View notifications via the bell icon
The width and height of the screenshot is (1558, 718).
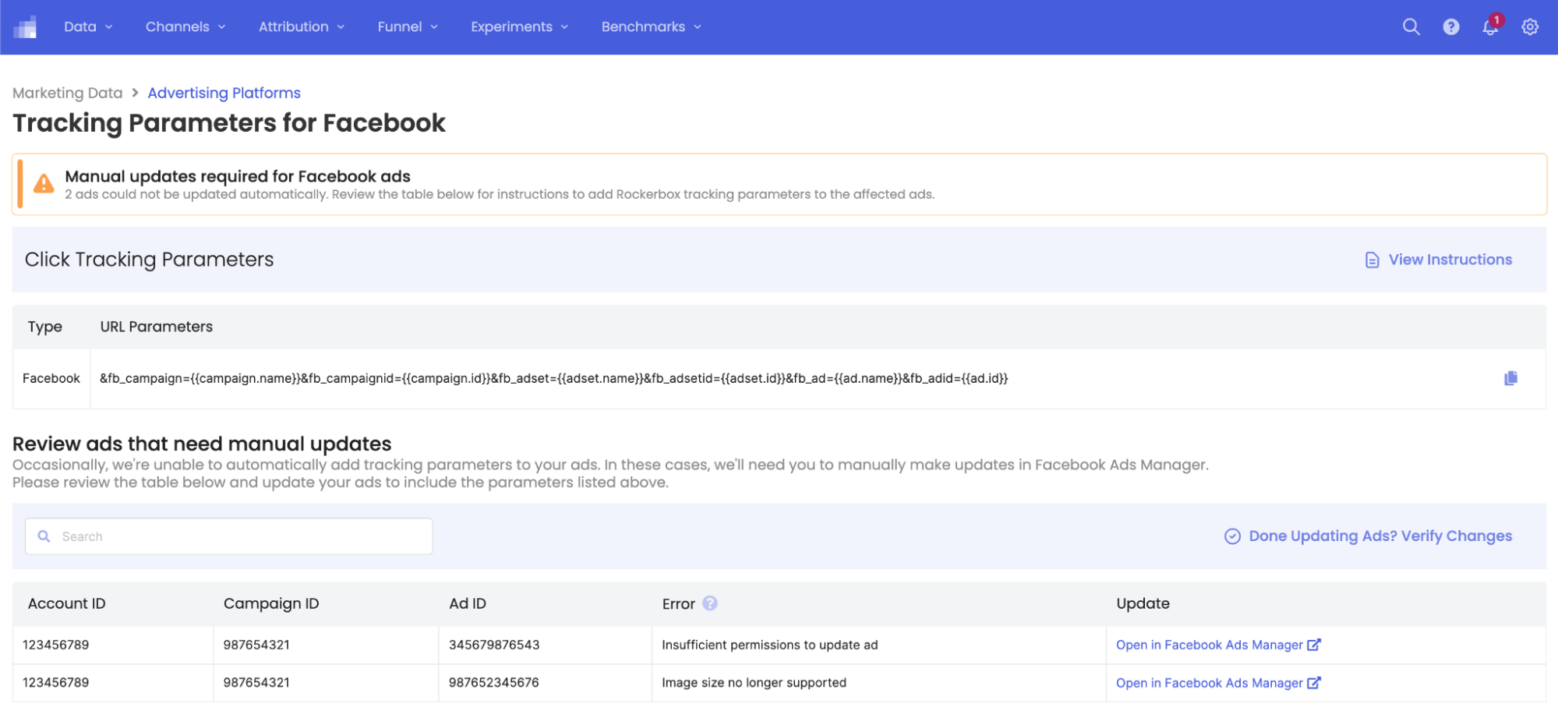[x=1490, y=27]
